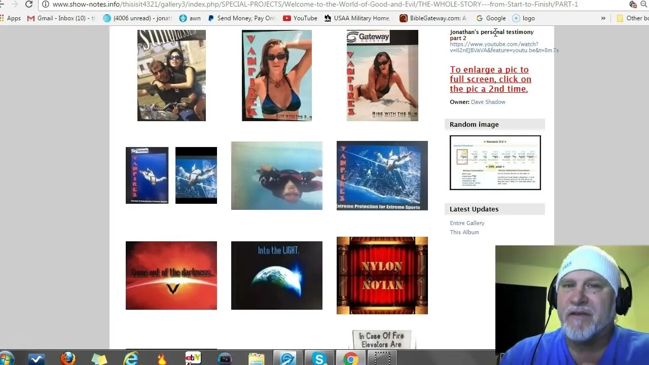This screenshot has height=365, width=649.
Task: Open the Gateway Safety Vampires beach thumbnail
Action: pyautogui.click(x=382, y=76)
